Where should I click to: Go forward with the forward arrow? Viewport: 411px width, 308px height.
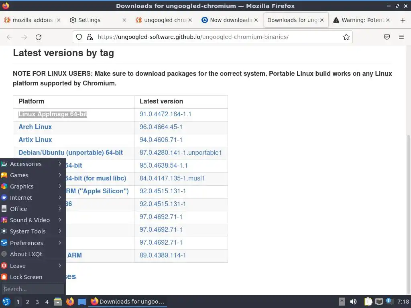[x=24, y=37]
